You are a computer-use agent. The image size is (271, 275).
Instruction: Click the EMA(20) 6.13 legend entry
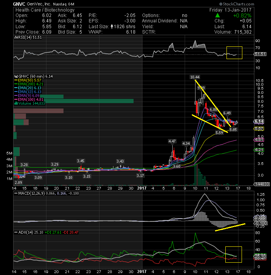27,88
